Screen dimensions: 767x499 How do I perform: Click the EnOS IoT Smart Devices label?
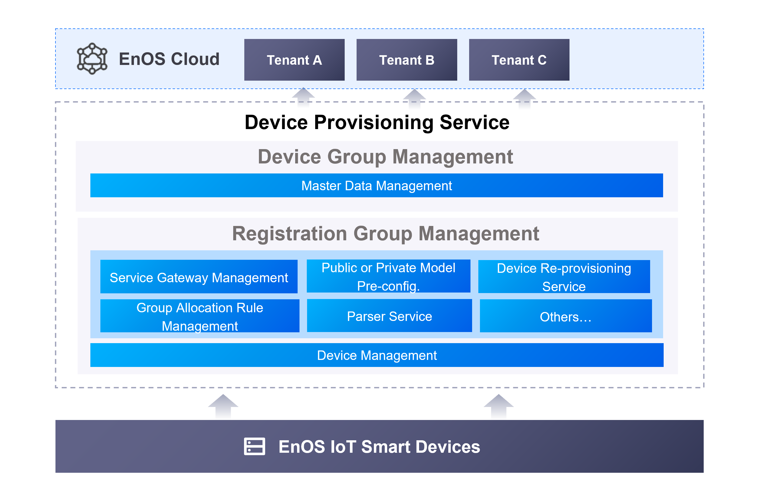(379, 447)
